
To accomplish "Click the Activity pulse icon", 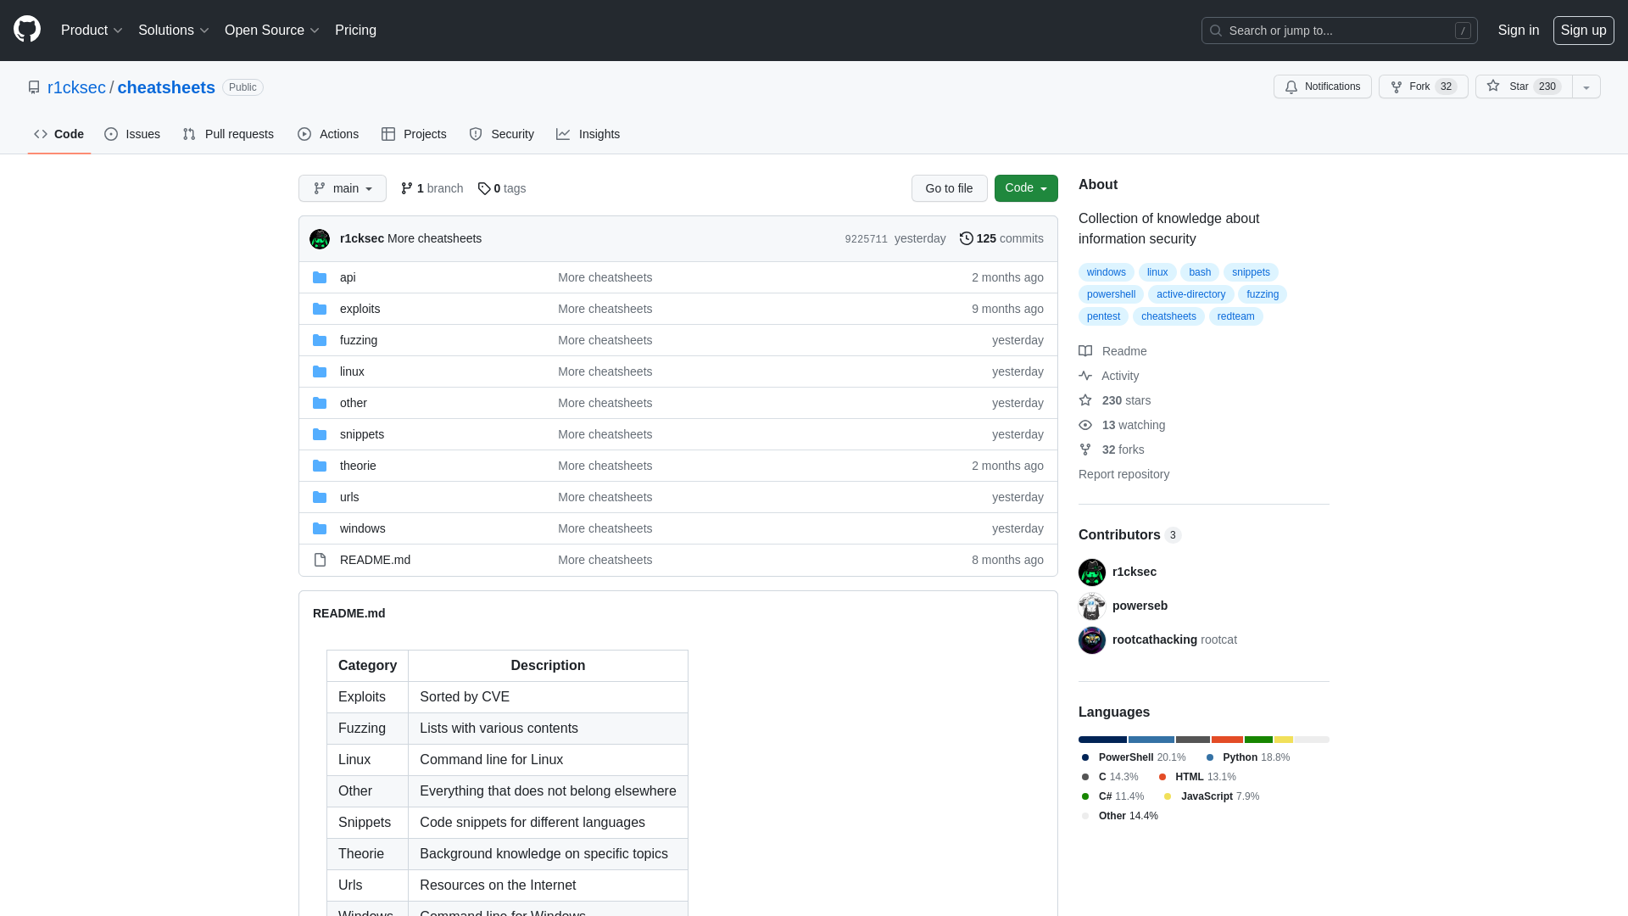I will [1085, 376].
